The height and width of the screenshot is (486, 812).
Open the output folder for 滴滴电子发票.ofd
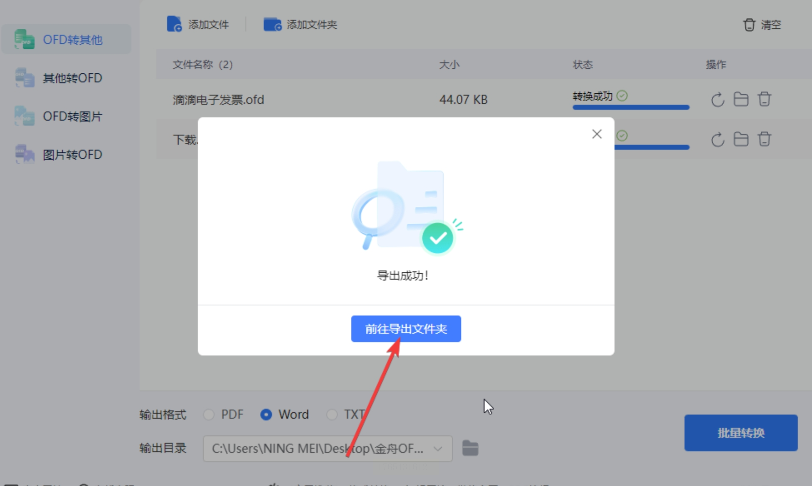pos(741,100)
